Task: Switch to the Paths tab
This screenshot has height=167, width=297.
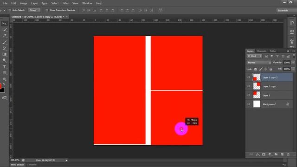Action: pyautogui.click(x=272, y=51)
